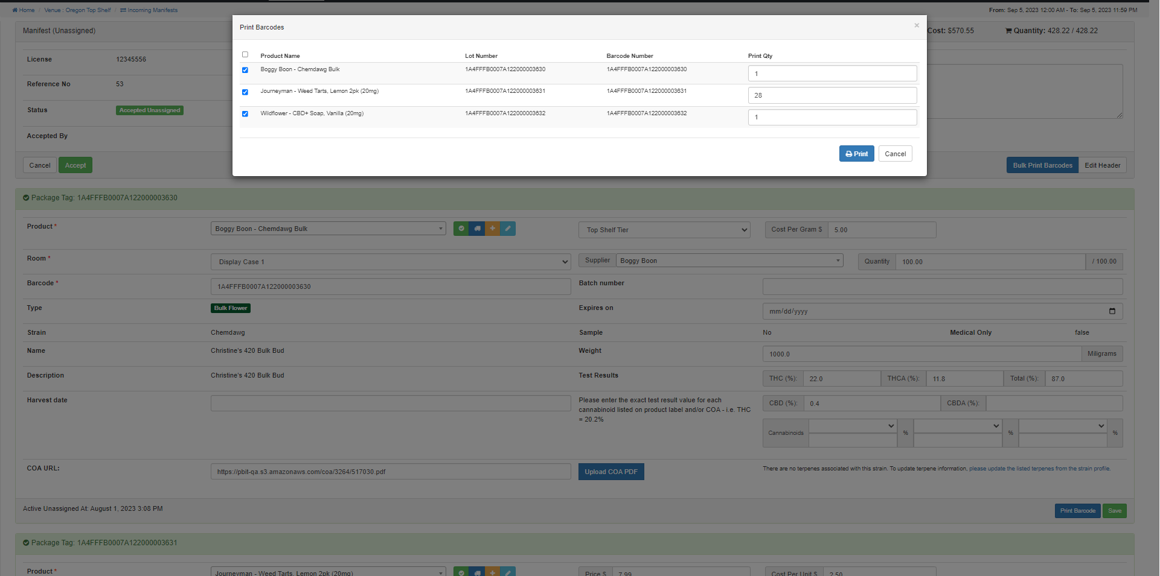Edit the THCA (%) value field
The height and width of the screenshot is (576, 1160).
point(964,379)
